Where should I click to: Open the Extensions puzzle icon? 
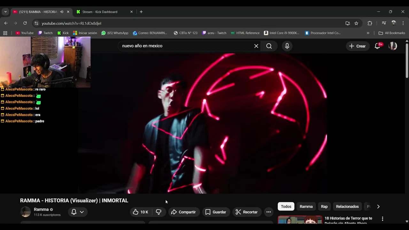pos(370,23)
